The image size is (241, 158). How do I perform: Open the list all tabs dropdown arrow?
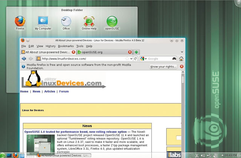182,52
